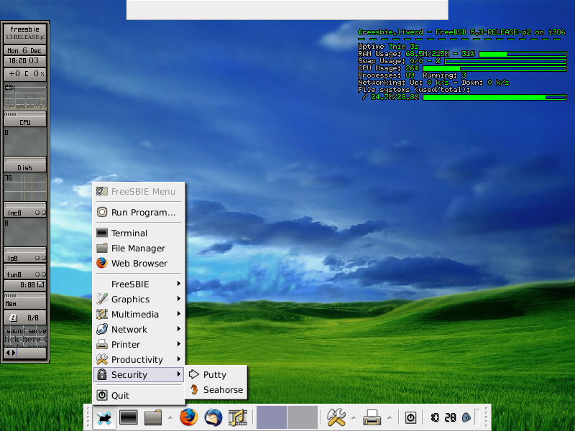Screen dimensions: 575x431
Task: Click the panel clock showing 10 28
Action: tap(443, 417)
